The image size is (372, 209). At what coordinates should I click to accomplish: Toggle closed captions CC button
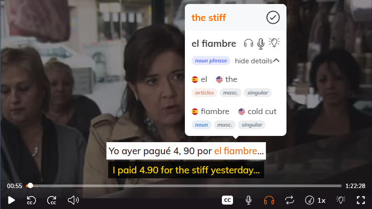[x=227, y=200]
